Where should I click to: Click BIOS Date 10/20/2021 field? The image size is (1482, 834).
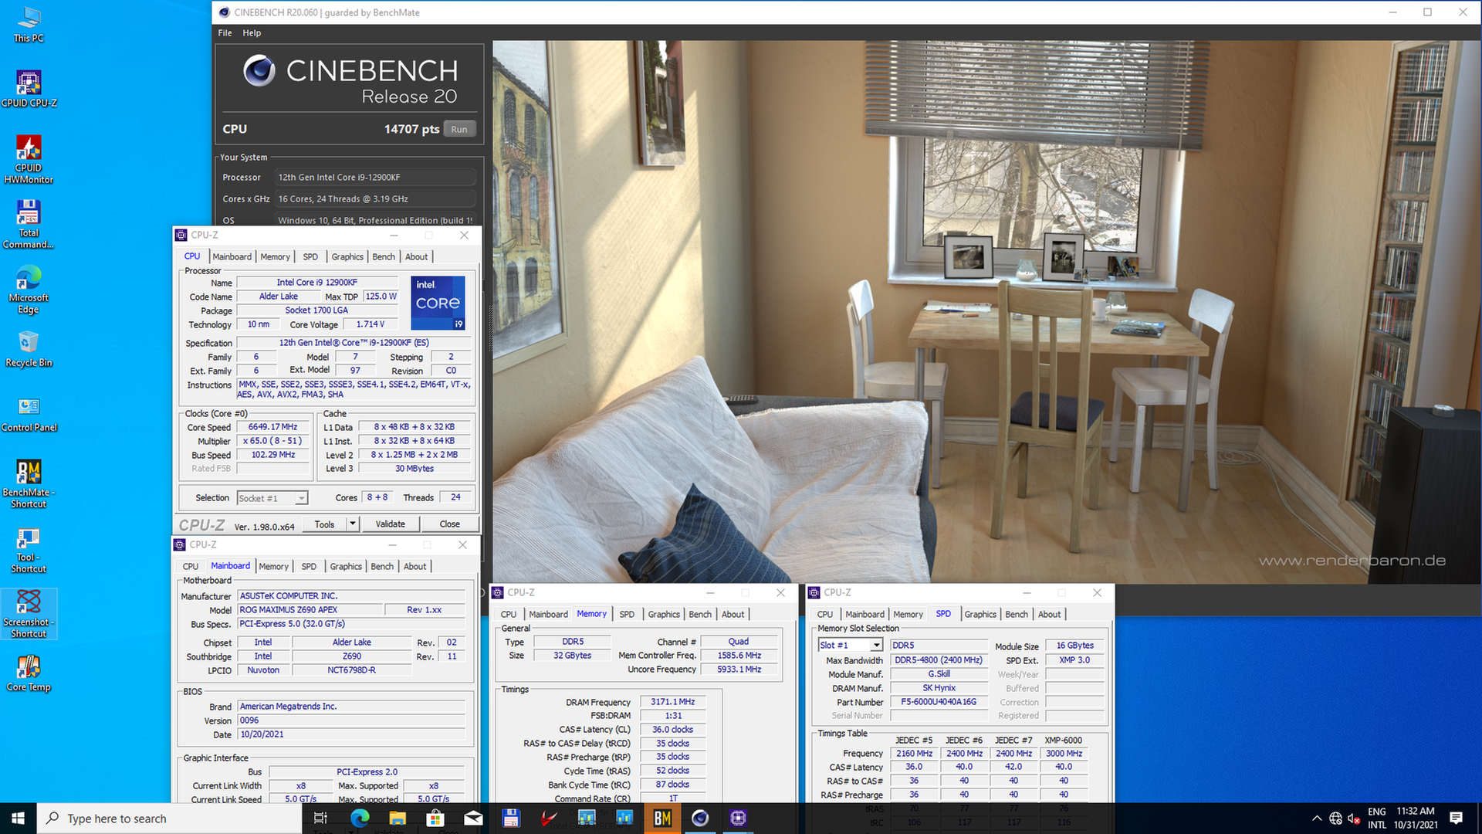point(351,734)
